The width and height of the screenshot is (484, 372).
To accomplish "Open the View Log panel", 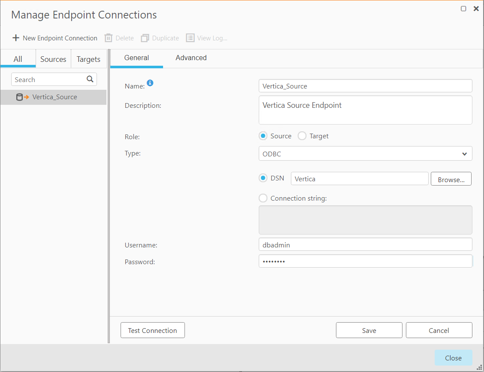I will (206, 38).
